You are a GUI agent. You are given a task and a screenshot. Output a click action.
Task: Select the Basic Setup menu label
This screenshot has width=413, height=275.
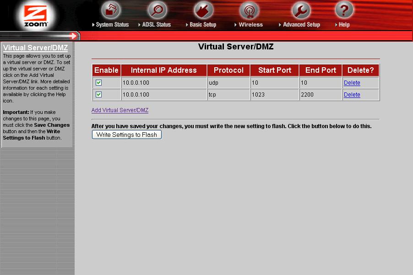coord(203,24)
